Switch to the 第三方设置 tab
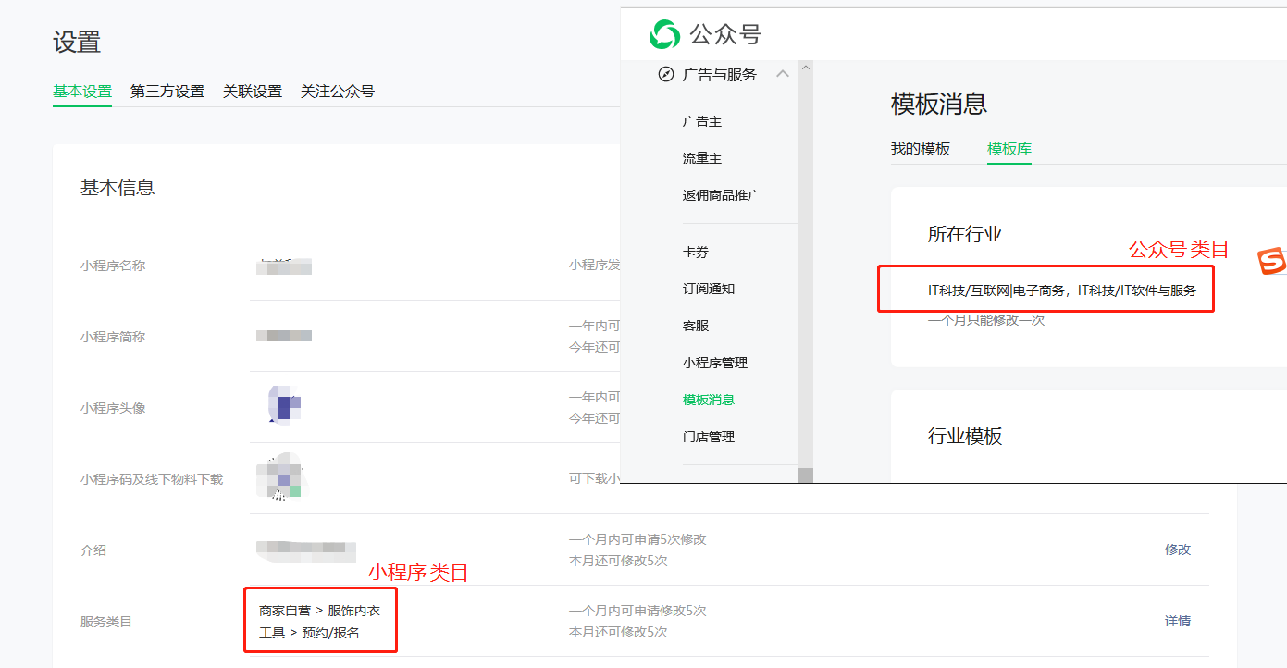1287x668 pixels. pyautogui.click(x=167, y=92)
